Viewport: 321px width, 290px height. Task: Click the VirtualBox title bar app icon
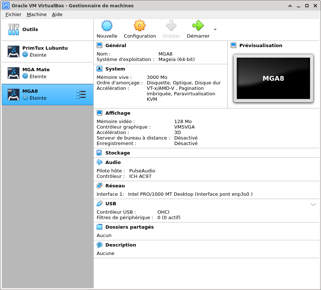6,5
